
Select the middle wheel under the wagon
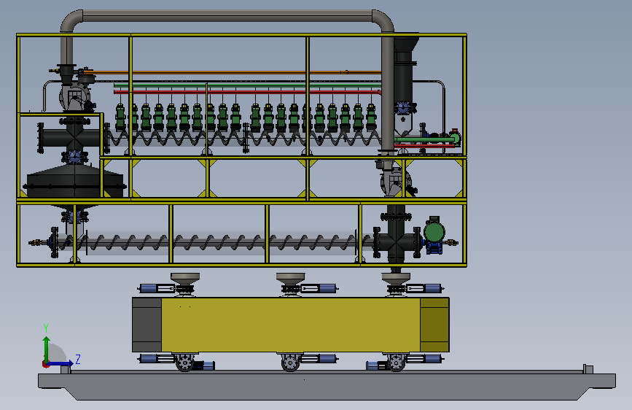point(291,362)
